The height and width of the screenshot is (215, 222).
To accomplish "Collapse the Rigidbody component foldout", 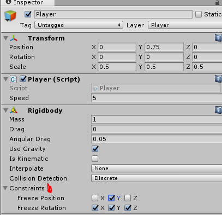I will pyautogui.click(x=6, y=111).
